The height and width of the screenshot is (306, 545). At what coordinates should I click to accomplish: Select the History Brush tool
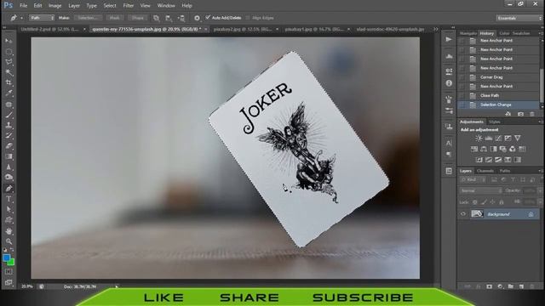[9, 135]
